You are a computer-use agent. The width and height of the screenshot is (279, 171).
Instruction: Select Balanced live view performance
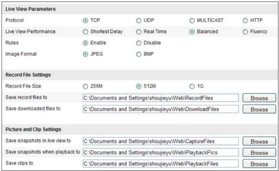192,32
